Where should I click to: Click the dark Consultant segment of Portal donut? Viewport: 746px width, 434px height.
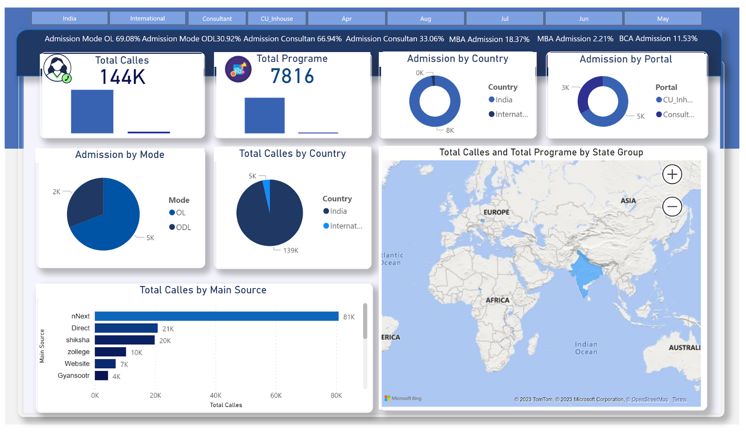(585, 95)
